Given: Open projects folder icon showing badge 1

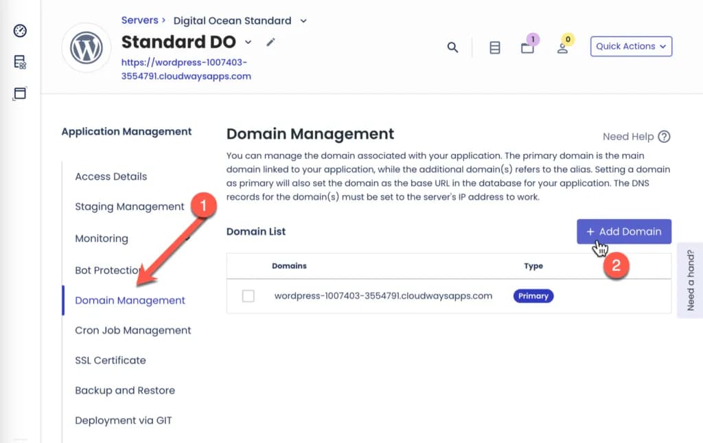Looking at the screenshot, I should pos(527,48).
